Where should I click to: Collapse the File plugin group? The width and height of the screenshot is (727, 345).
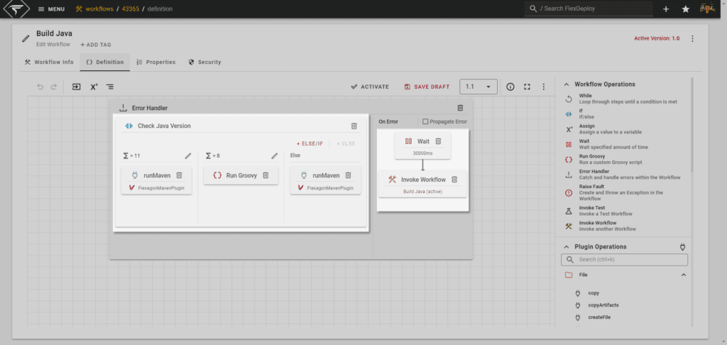click(x=683, y=275)
